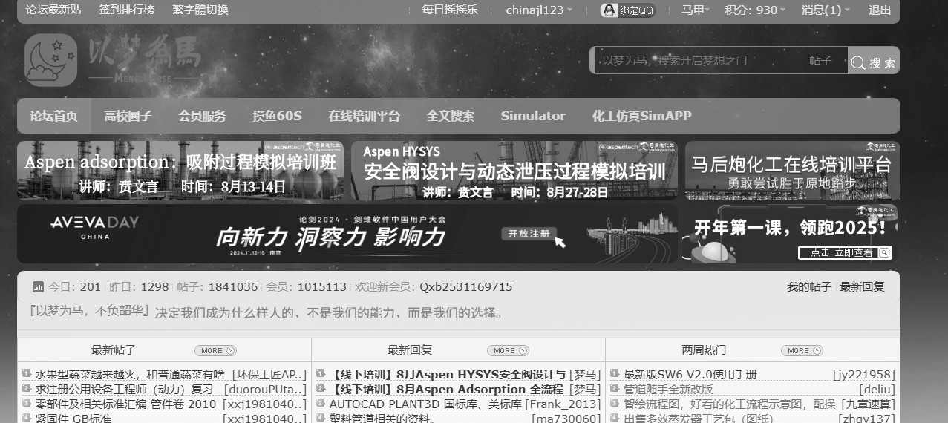Open post 水果型蔬菜越来越火
This screenshot has height=423, width=948.
(x=130, y=375)
